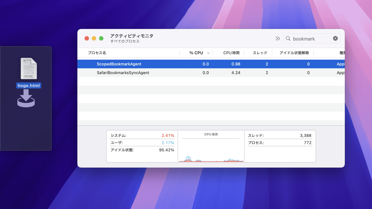
Task: Click the toolbar overflow chevrons icon
Action: (x=278, y=39)
